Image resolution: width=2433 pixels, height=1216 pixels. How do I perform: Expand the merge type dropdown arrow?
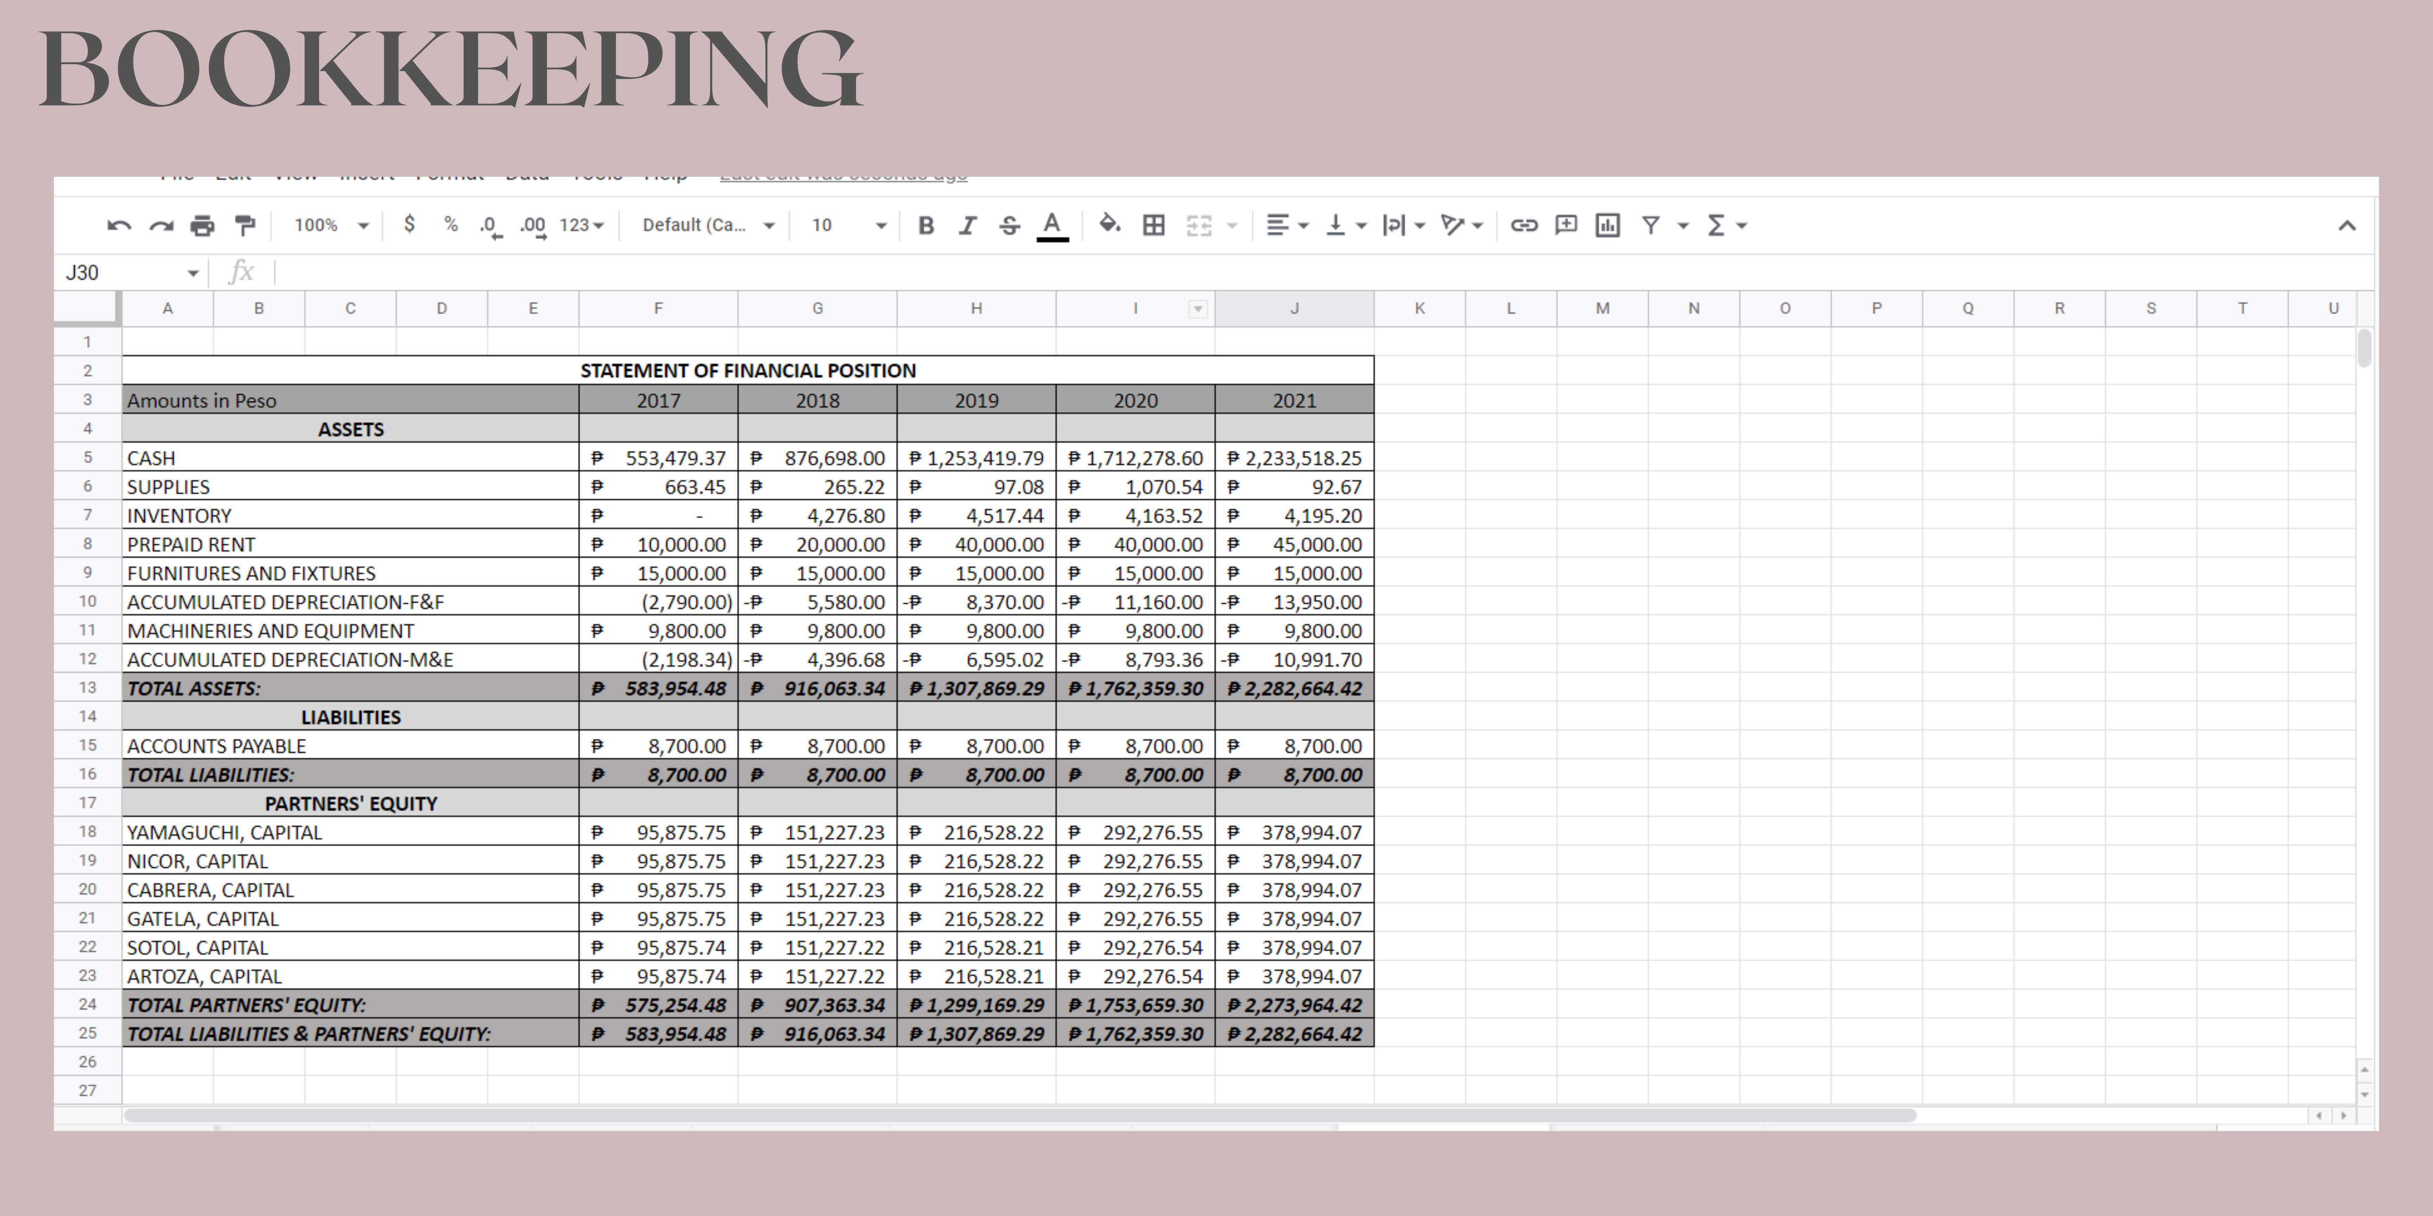pyautogui.click(x=1232, y=226)
